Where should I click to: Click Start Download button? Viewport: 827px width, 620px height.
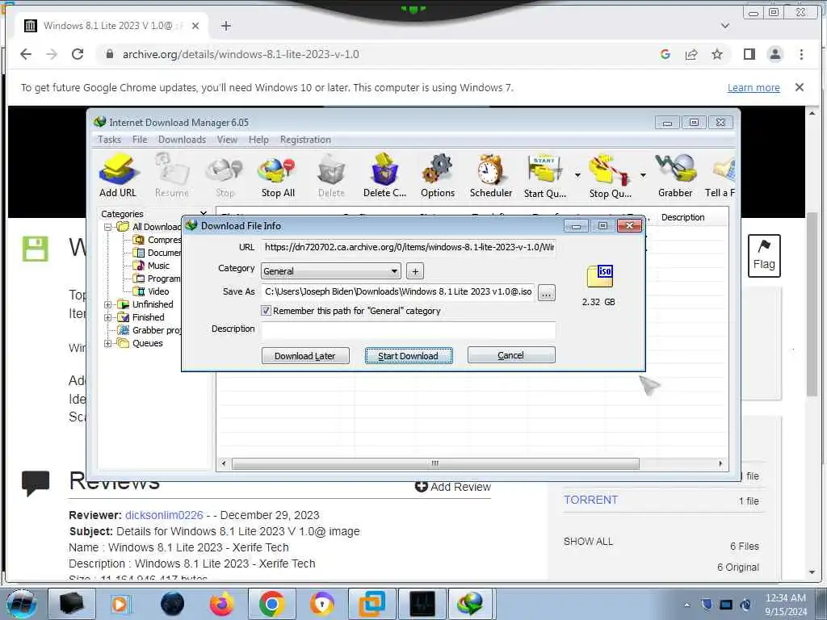408,356
